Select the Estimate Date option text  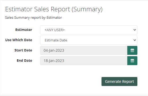56,40
